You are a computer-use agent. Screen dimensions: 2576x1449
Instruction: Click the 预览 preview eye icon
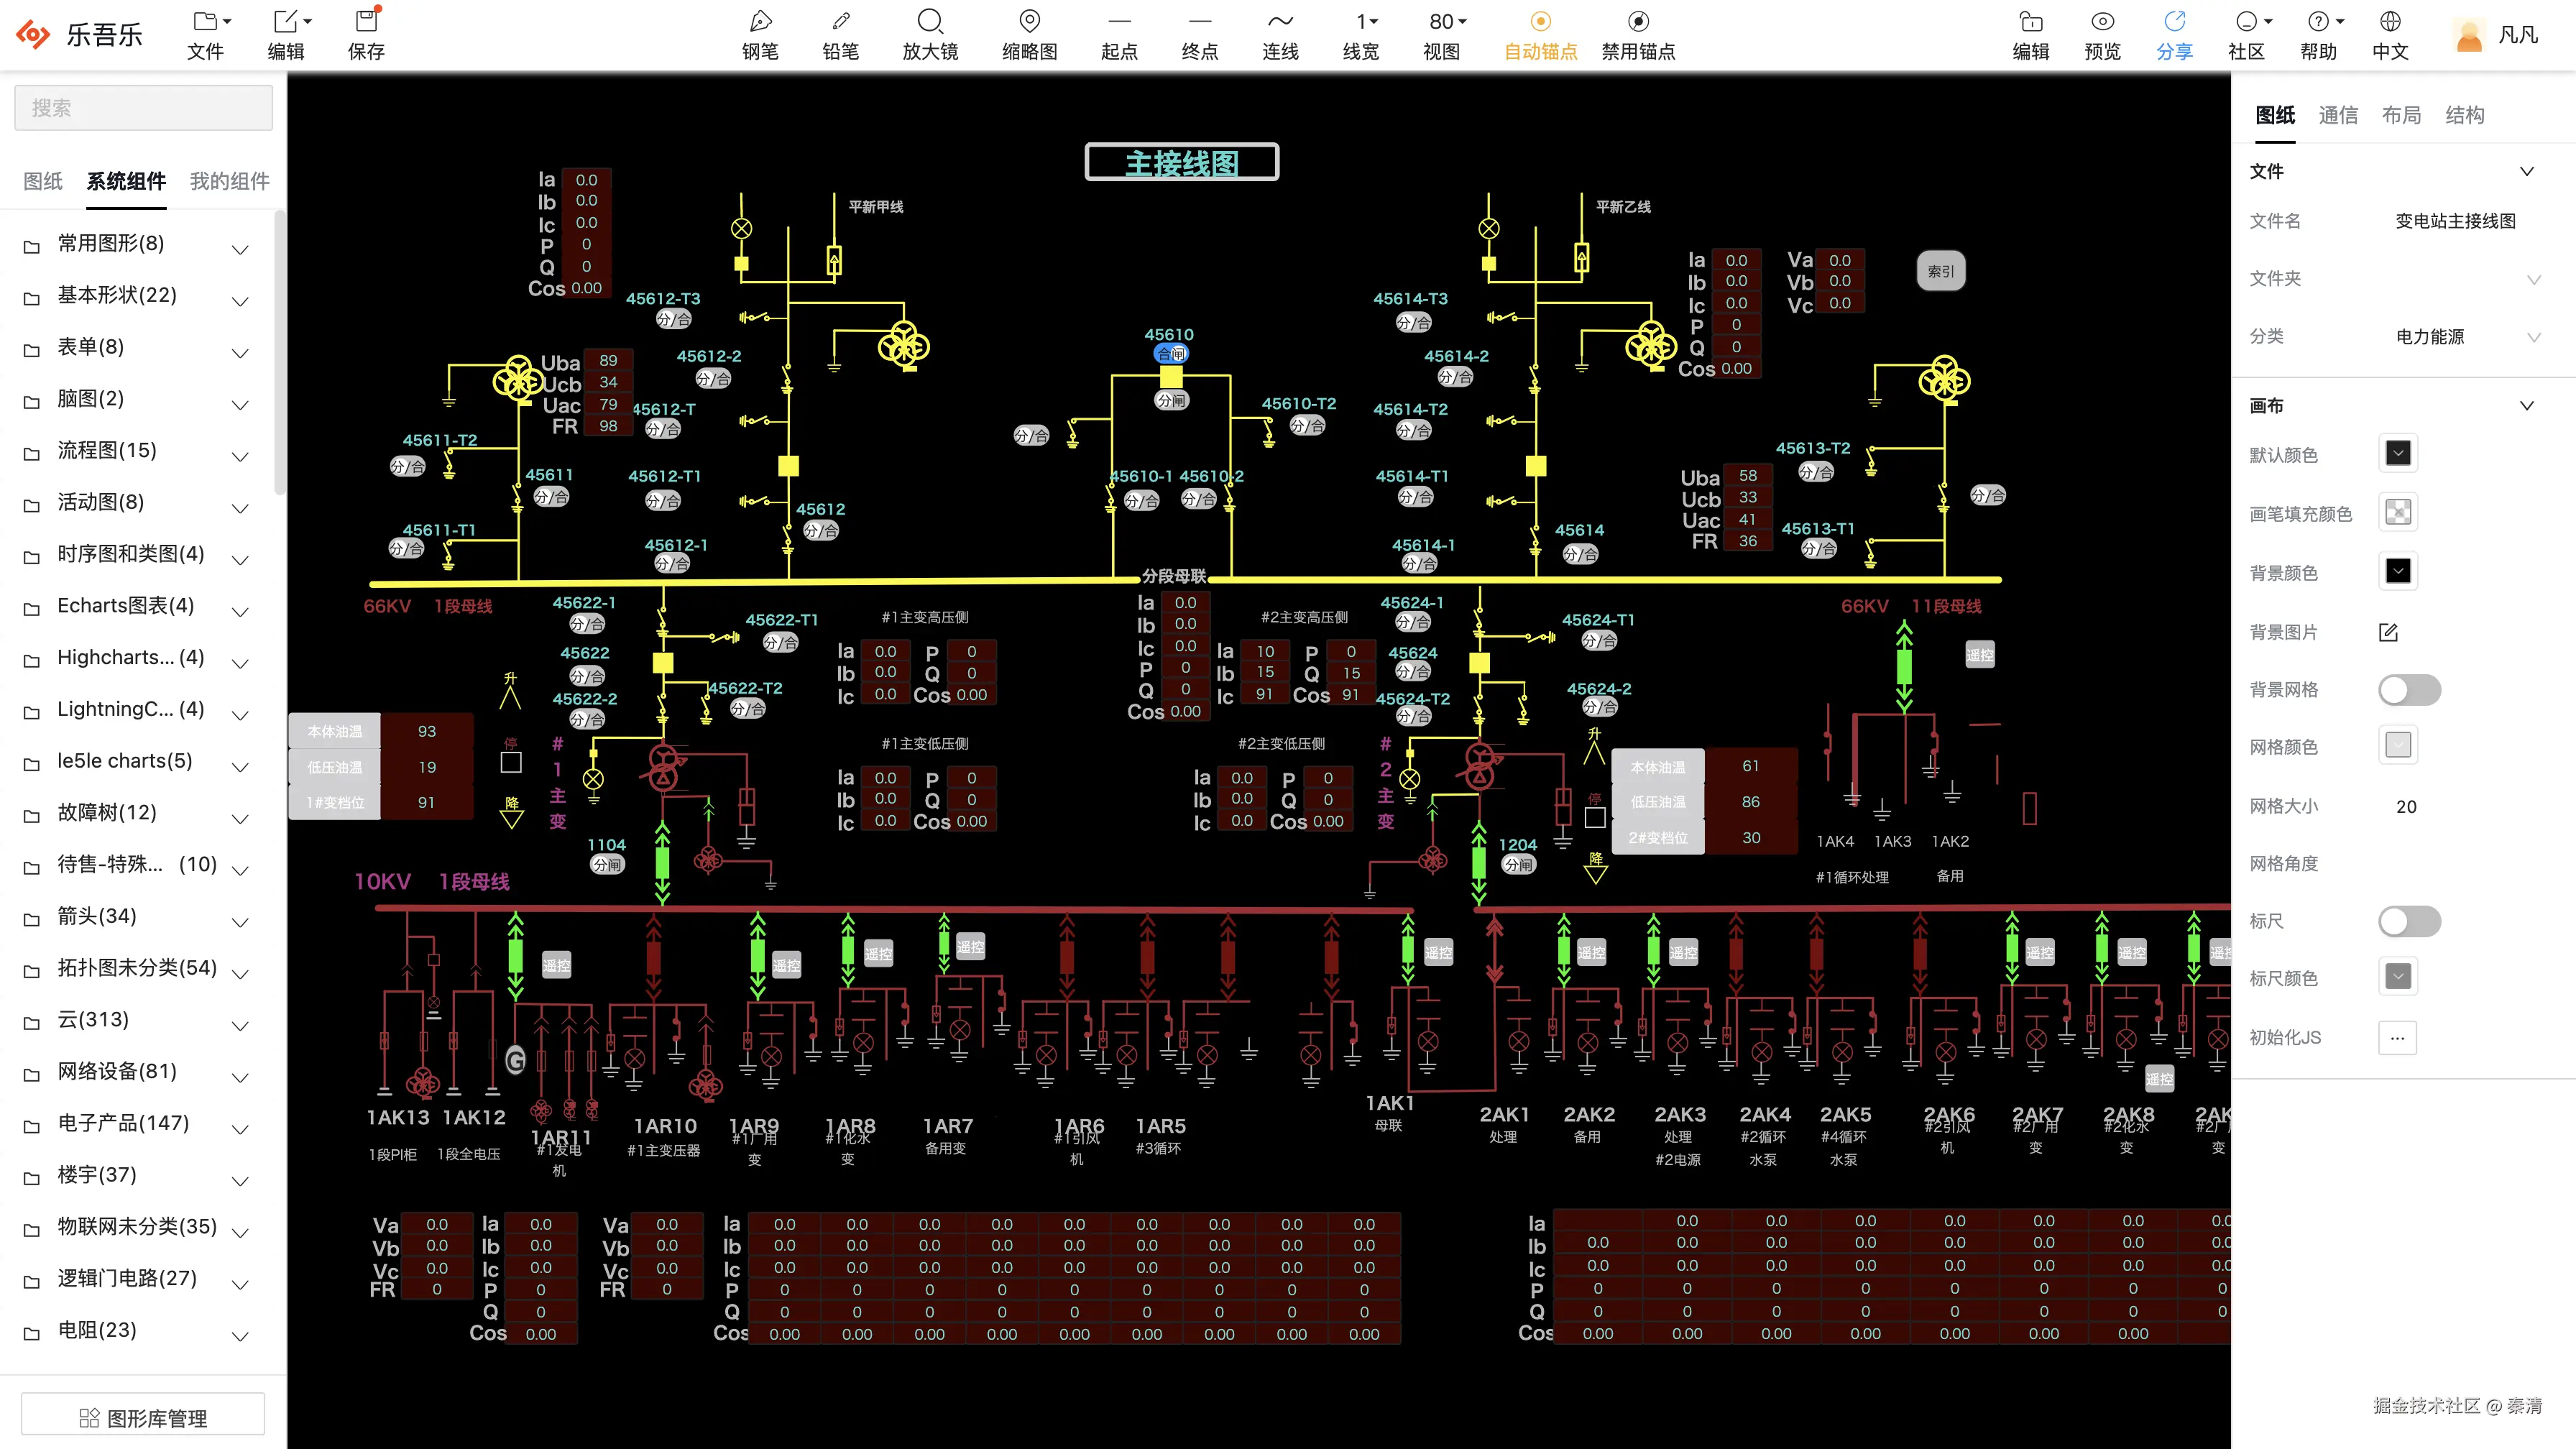(2102, 22)
